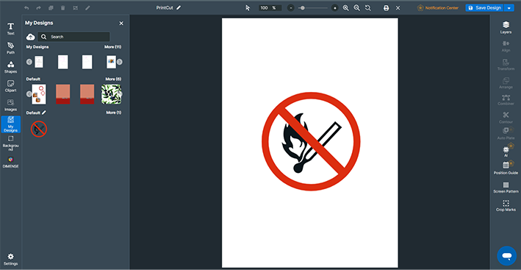This screenshot has height=270, width=521.
Task: Open the Layers panel
Action: (x=506, y=27)
